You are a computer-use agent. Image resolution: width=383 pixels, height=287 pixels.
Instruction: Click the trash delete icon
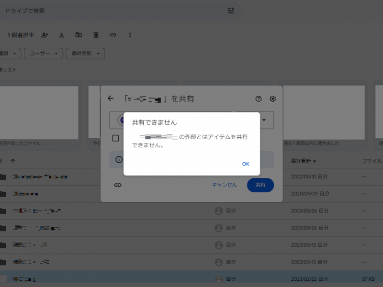click(96, 35)
